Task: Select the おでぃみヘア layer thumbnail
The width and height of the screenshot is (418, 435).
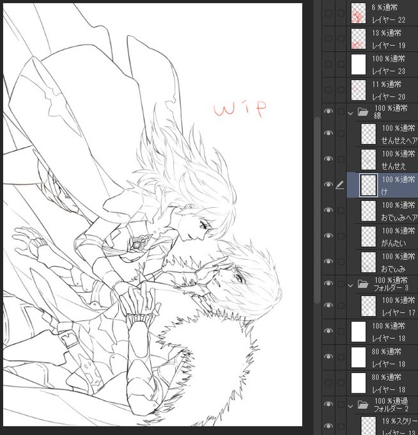Action: point(368,211)
